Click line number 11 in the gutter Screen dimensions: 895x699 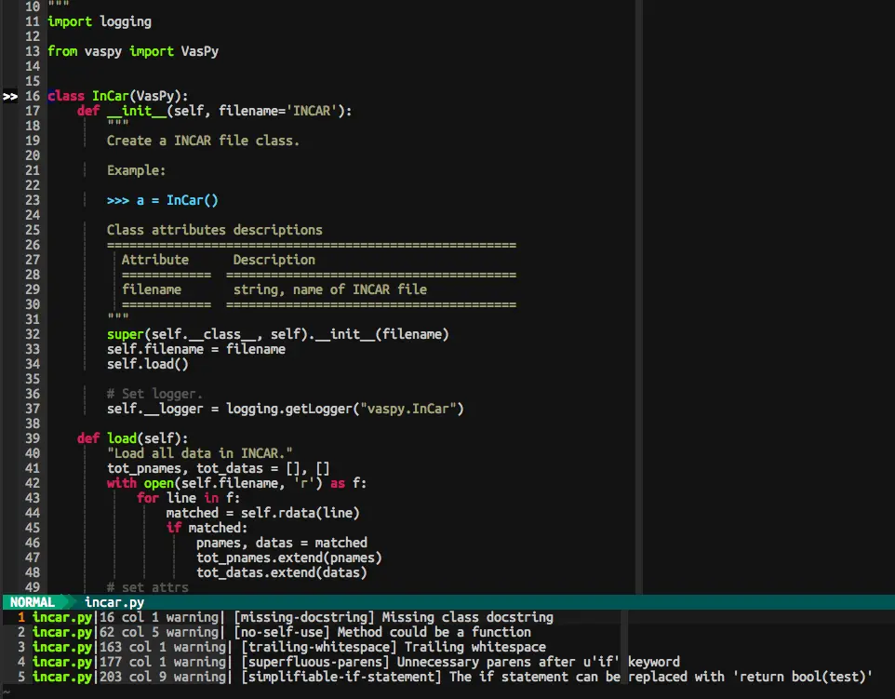click(33, 21)
